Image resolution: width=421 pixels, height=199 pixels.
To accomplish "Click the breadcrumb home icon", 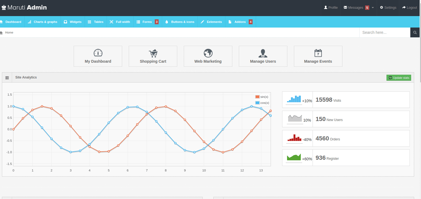I will pos(1,33).
